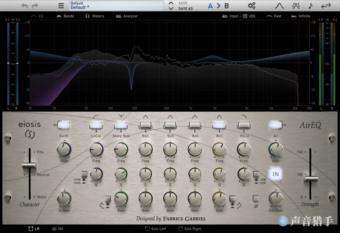The image size is (340, 233).
Task: Enable the first Bell band button
Action: point(145,125)
